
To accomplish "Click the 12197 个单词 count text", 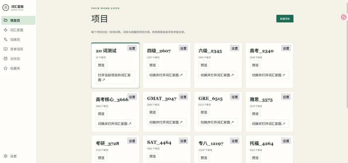I will 205,150.
